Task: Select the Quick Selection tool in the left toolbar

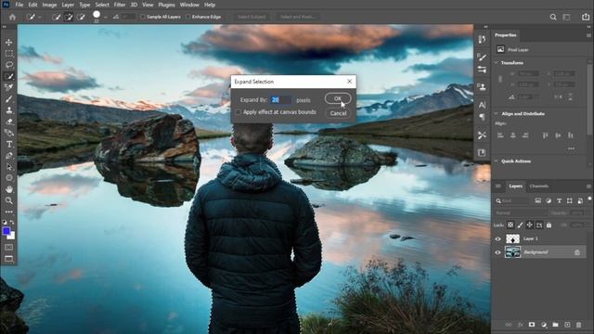Action: coord(8,76)
